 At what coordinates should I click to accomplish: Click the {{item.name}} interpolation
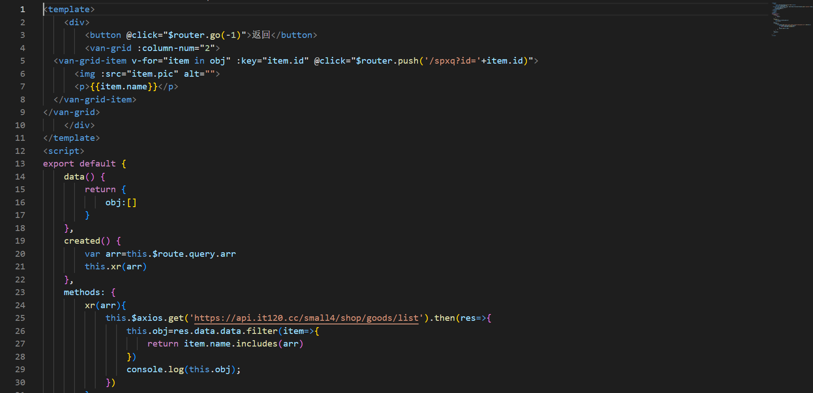(x=124, y=87)
